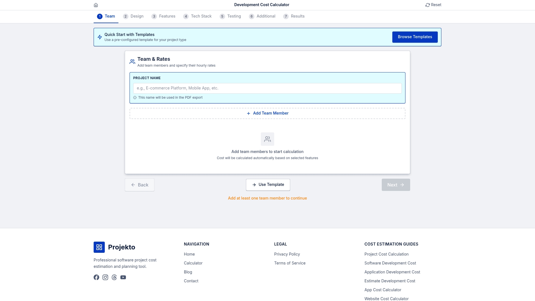
Task: Click the lightning bolt icon in Quick Start banner
Action: pyautogui.click(x=100, y=37)
